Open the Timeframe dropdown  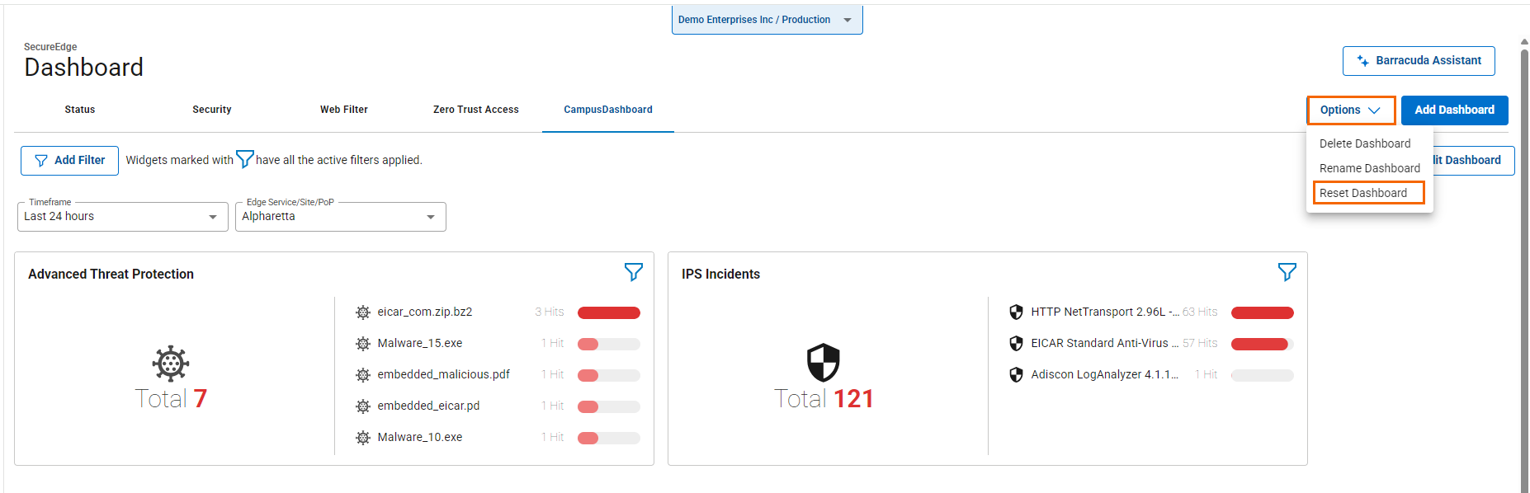(x=122, y=217)
